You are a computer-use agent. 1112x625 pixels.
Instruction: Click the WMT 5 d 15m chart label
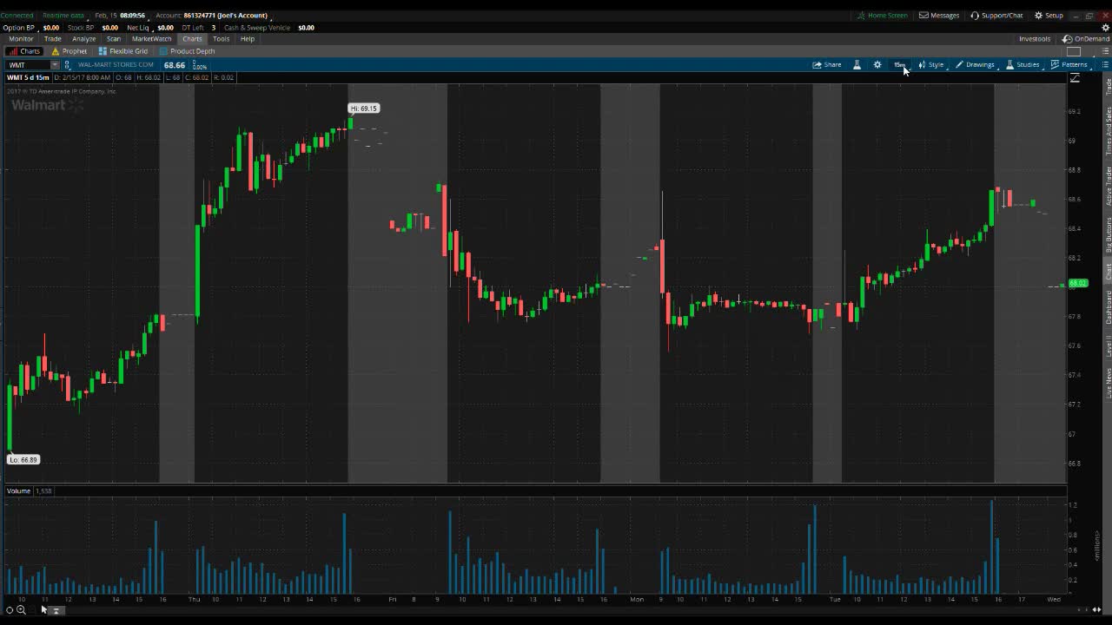(28, 78)
